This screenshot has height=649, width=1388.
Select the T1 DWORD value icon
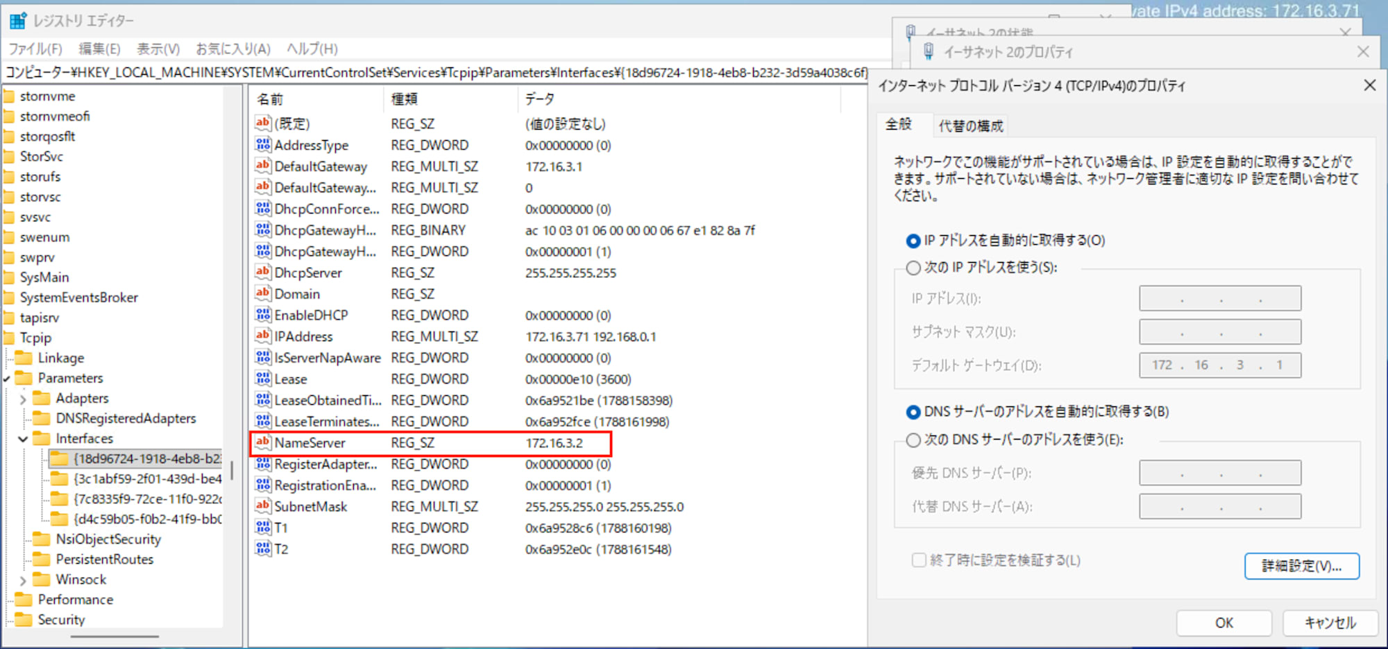pos(263,527)
